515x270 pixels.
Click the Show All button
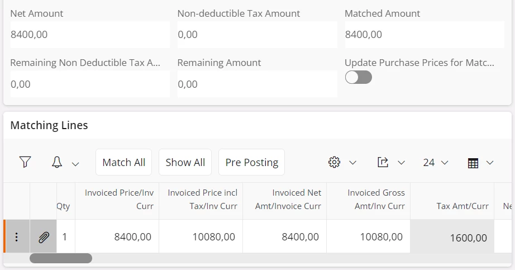click(185, 162)
